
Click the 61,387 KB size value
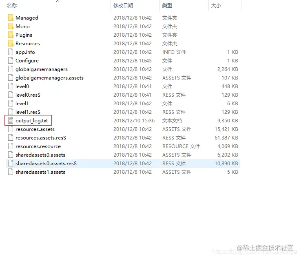pyautogui.click(x=226, y=138)
